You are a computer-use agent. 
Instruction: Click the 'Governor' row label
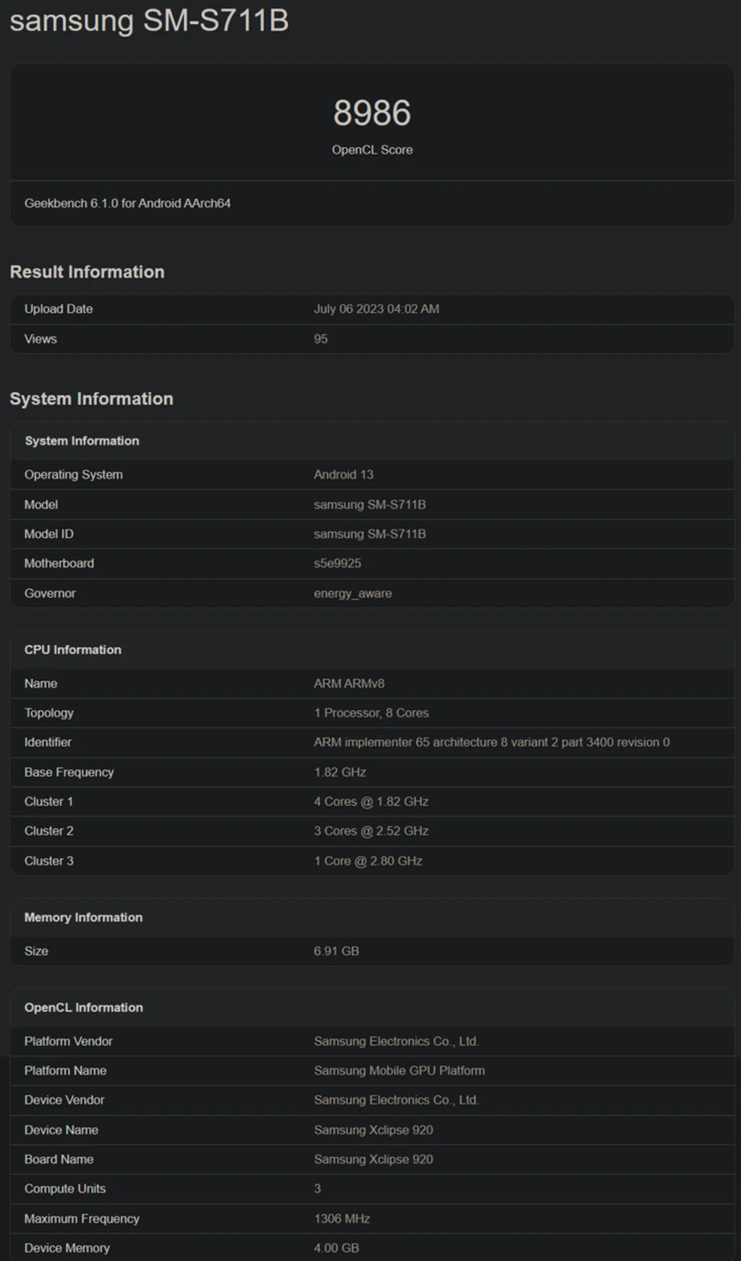click(50, 593)
